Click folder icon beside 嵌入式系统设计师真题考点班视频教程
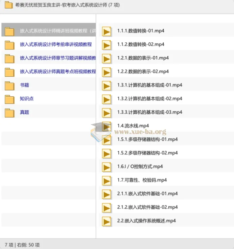This screenshot has width=234, height=249. coord(9,72)
